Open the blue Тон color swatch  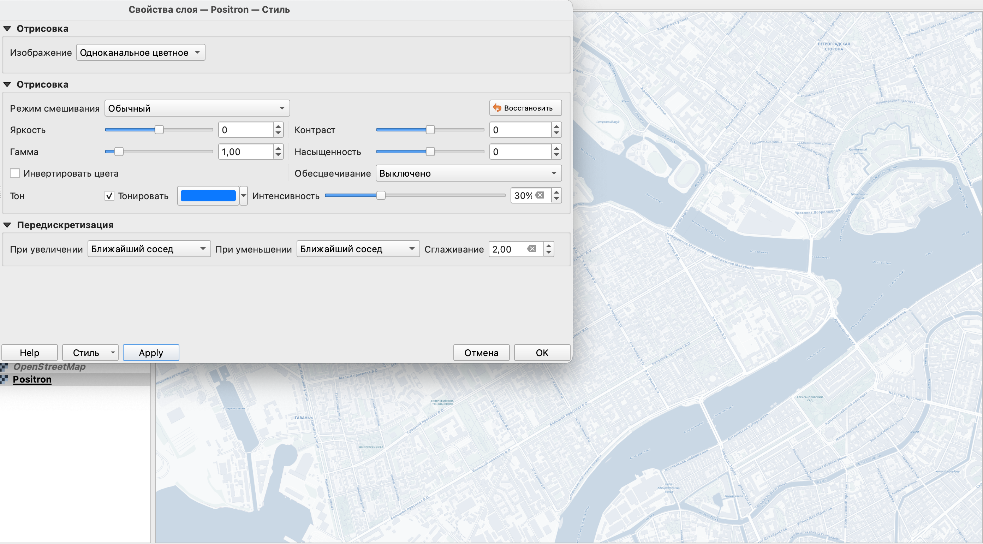click(208, 196)
